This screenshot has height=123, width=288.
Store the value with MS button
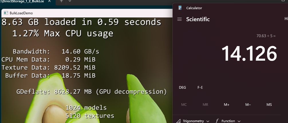[x=269, y=105]
